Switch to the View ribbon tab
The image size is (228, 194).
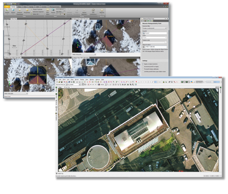point(25,7)
